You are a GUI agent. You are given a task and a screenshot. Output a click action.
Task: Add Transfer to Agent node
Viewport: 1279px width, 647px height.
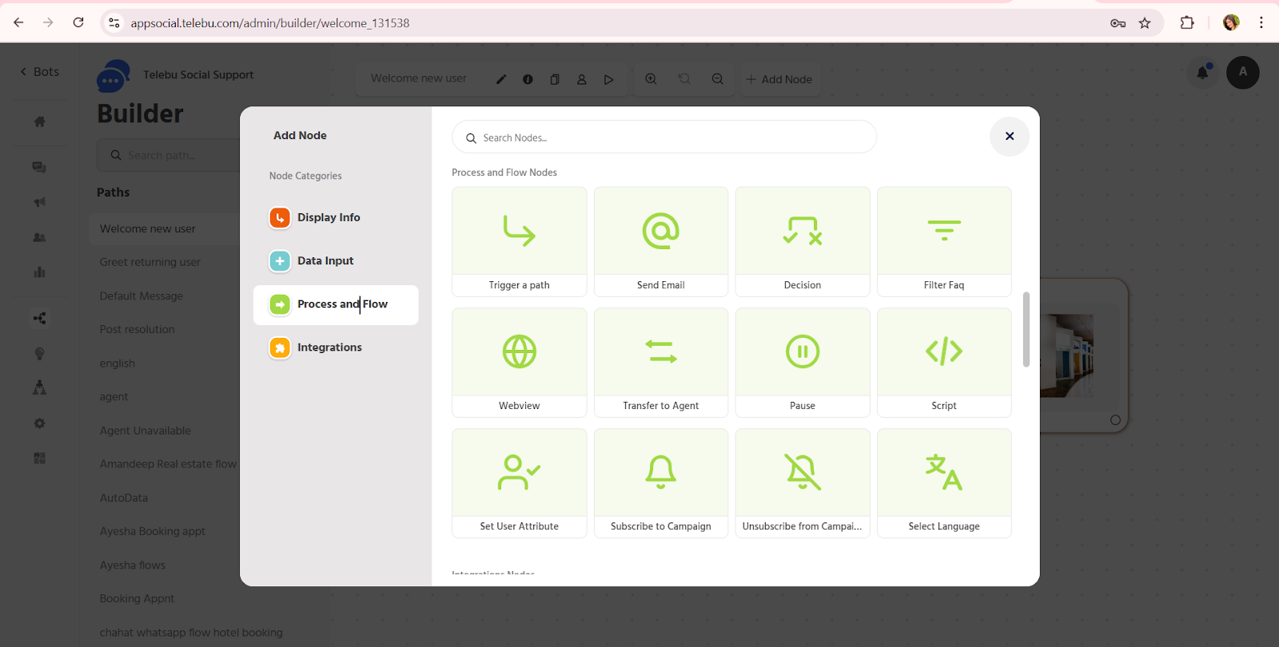tap(660, 362)
